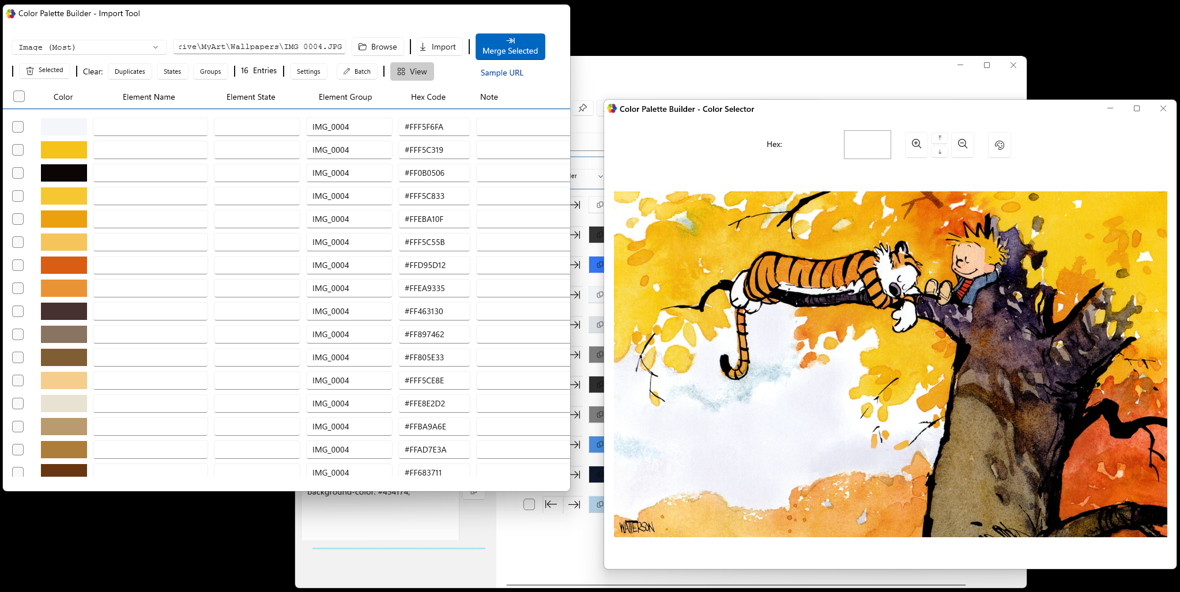Check the row with hex #FF463130

point(18,311)
